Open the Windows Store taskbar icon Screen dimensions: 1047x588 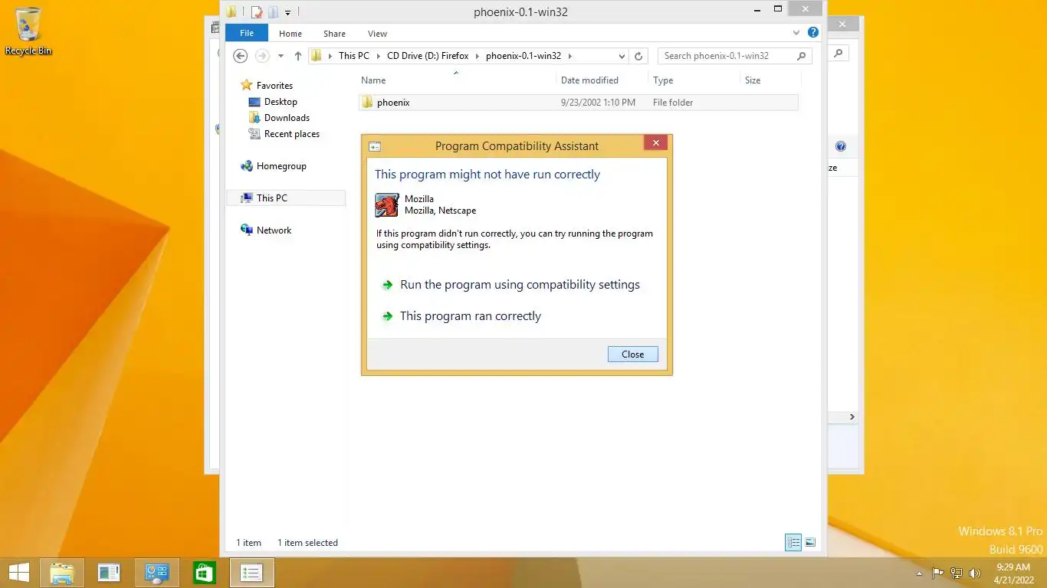point(205,573)
